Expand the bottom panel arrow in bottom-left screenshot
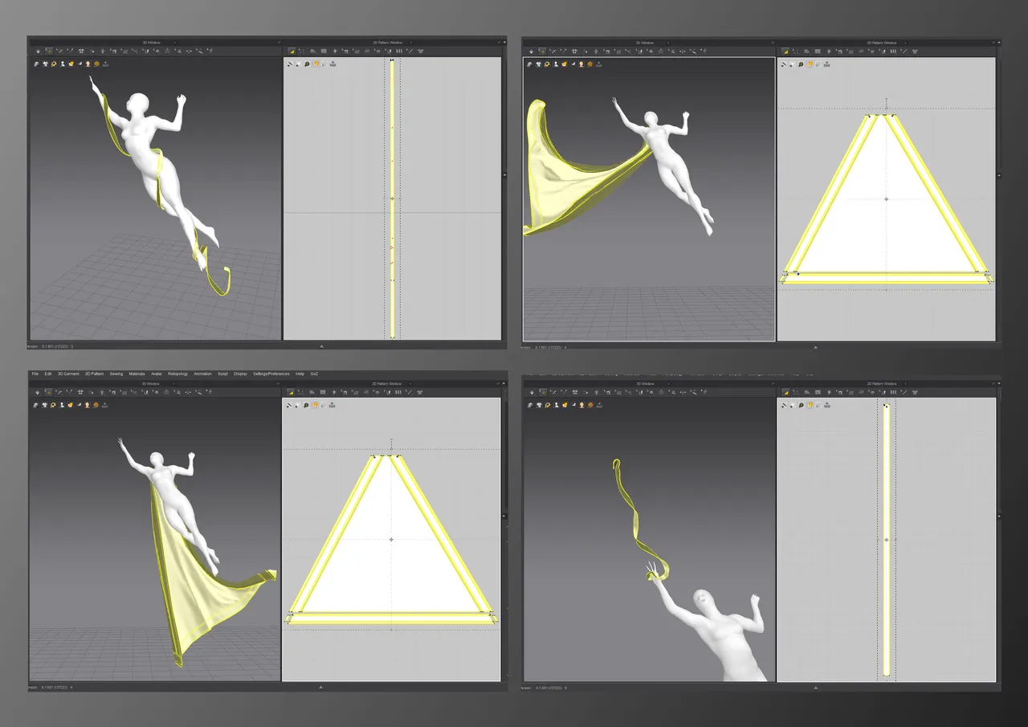Viewport: 1028px width, 727px height. point(321,688)
